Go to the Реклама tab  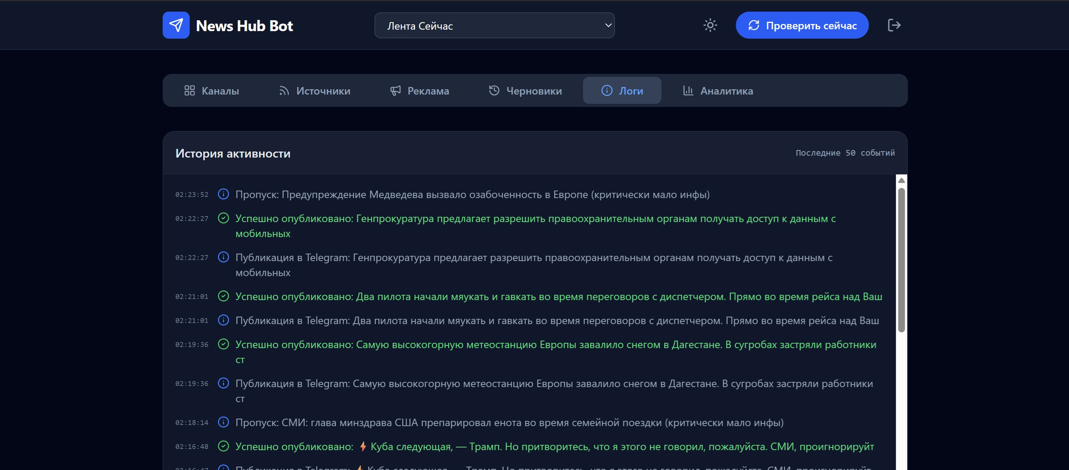[x=420, y=91]
